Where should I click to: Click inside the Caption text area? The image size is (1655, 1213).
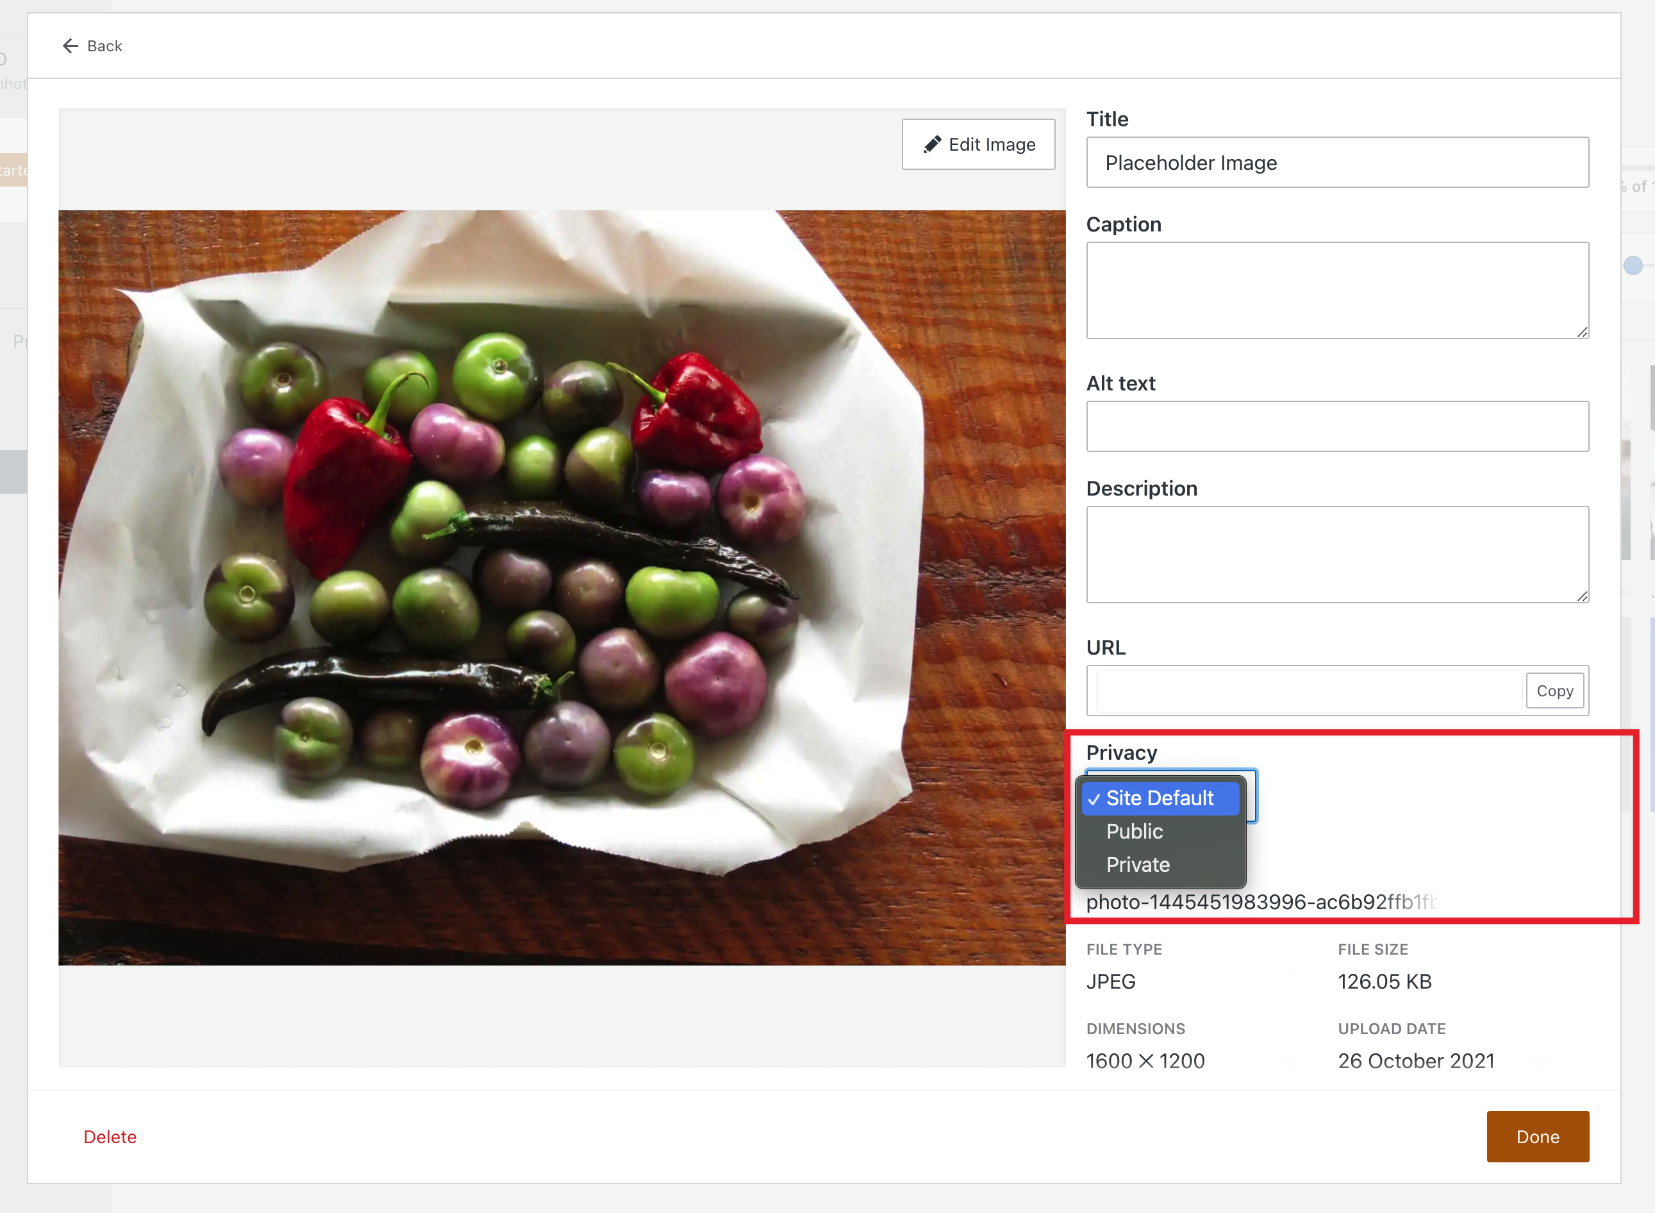(1336, 290)
